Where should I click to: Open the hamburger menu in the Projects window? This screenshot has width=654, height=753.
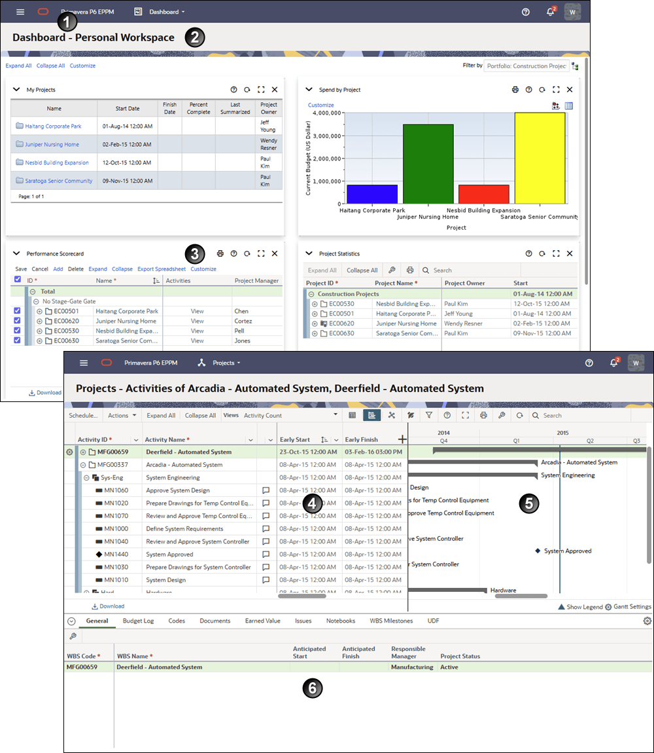click(84, 363)
